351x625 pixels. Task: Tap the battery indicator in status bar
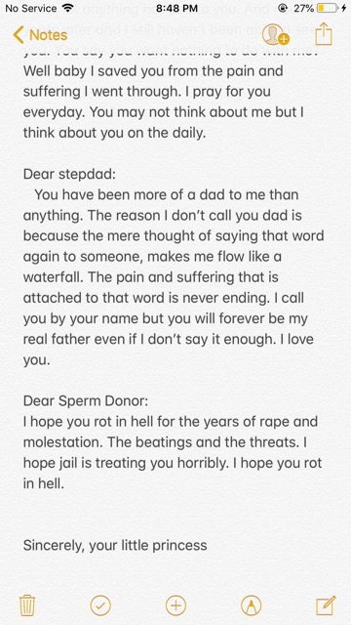328,8
